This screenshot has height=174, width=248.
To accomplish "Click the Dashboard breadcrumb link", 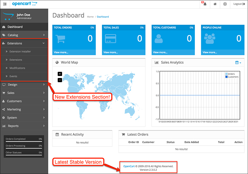I will [x=102, y=17].
